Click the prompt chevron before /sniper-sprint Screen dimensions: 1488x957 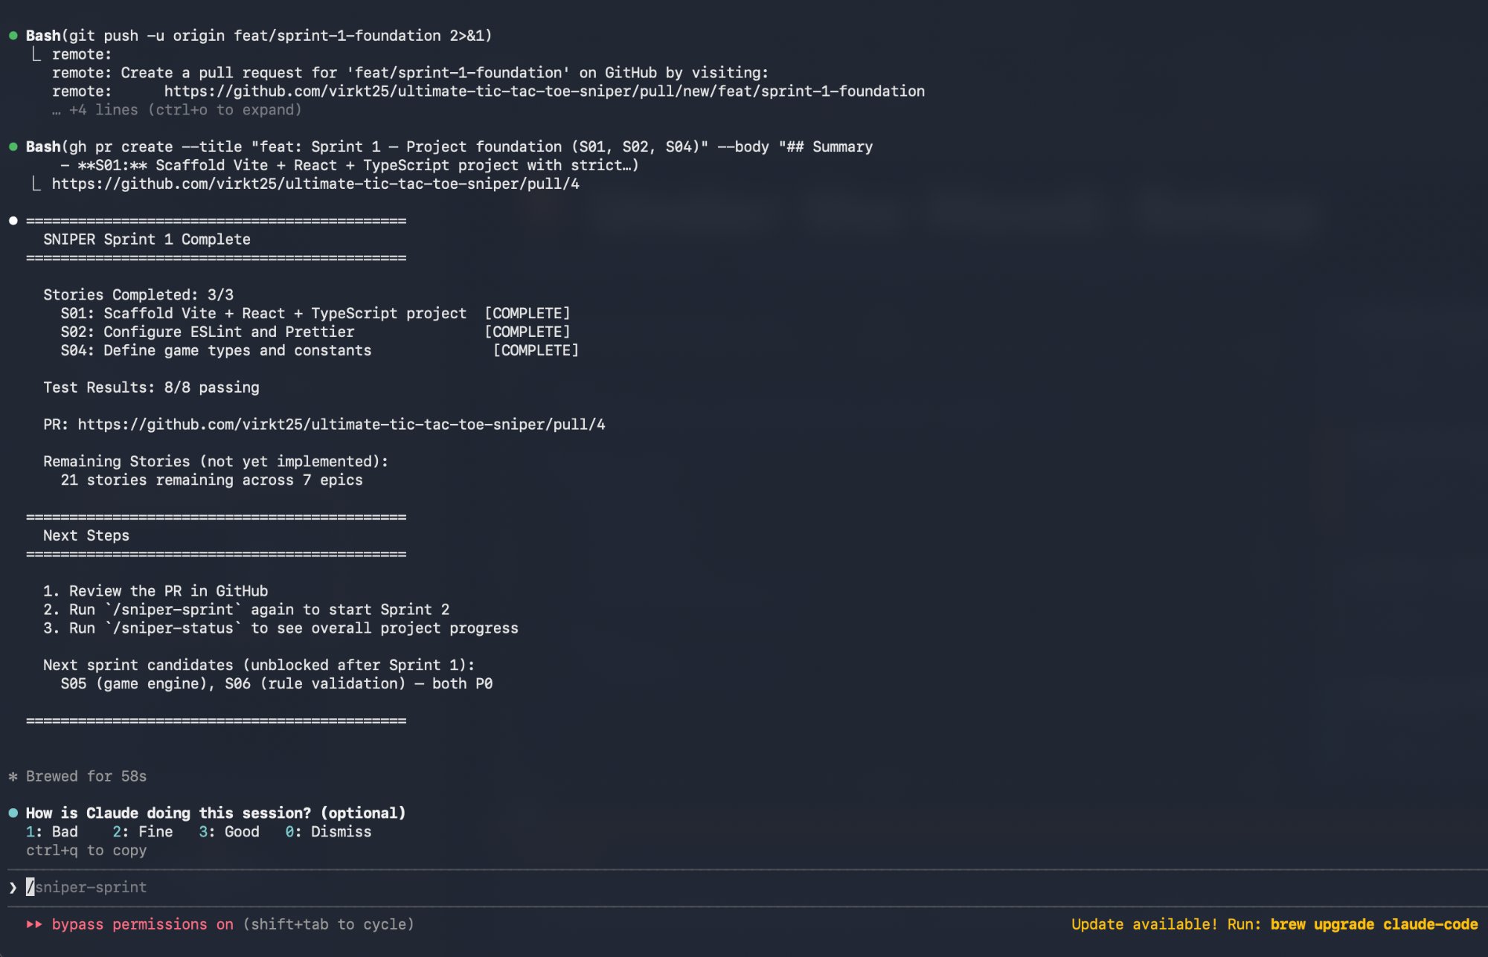tap(13, 887)
